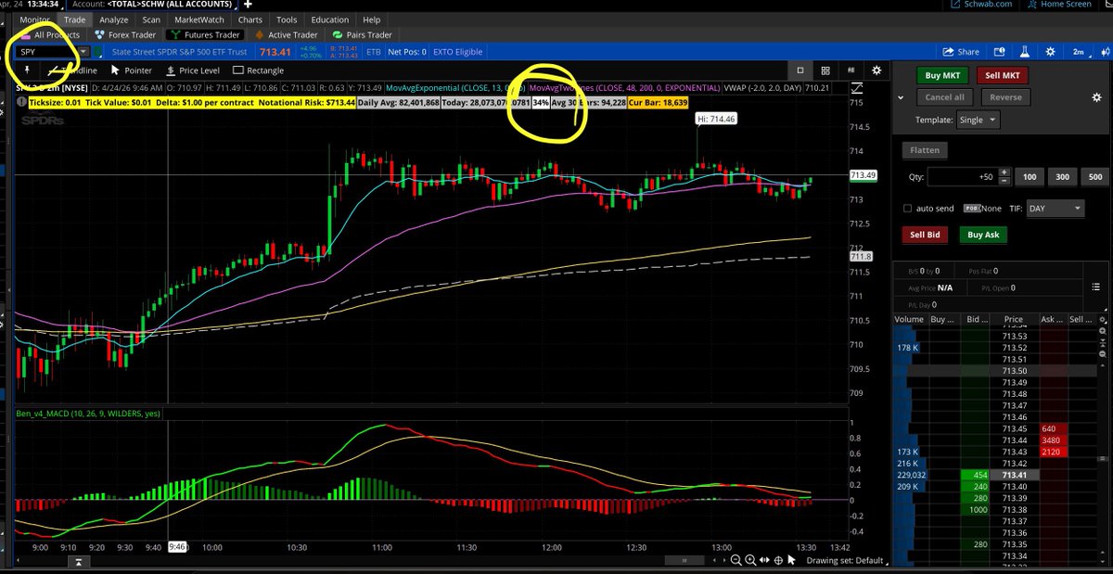This screenshot has width=1113, height=574.
Task: Click Cancel all button
Action: coord(944,97)
